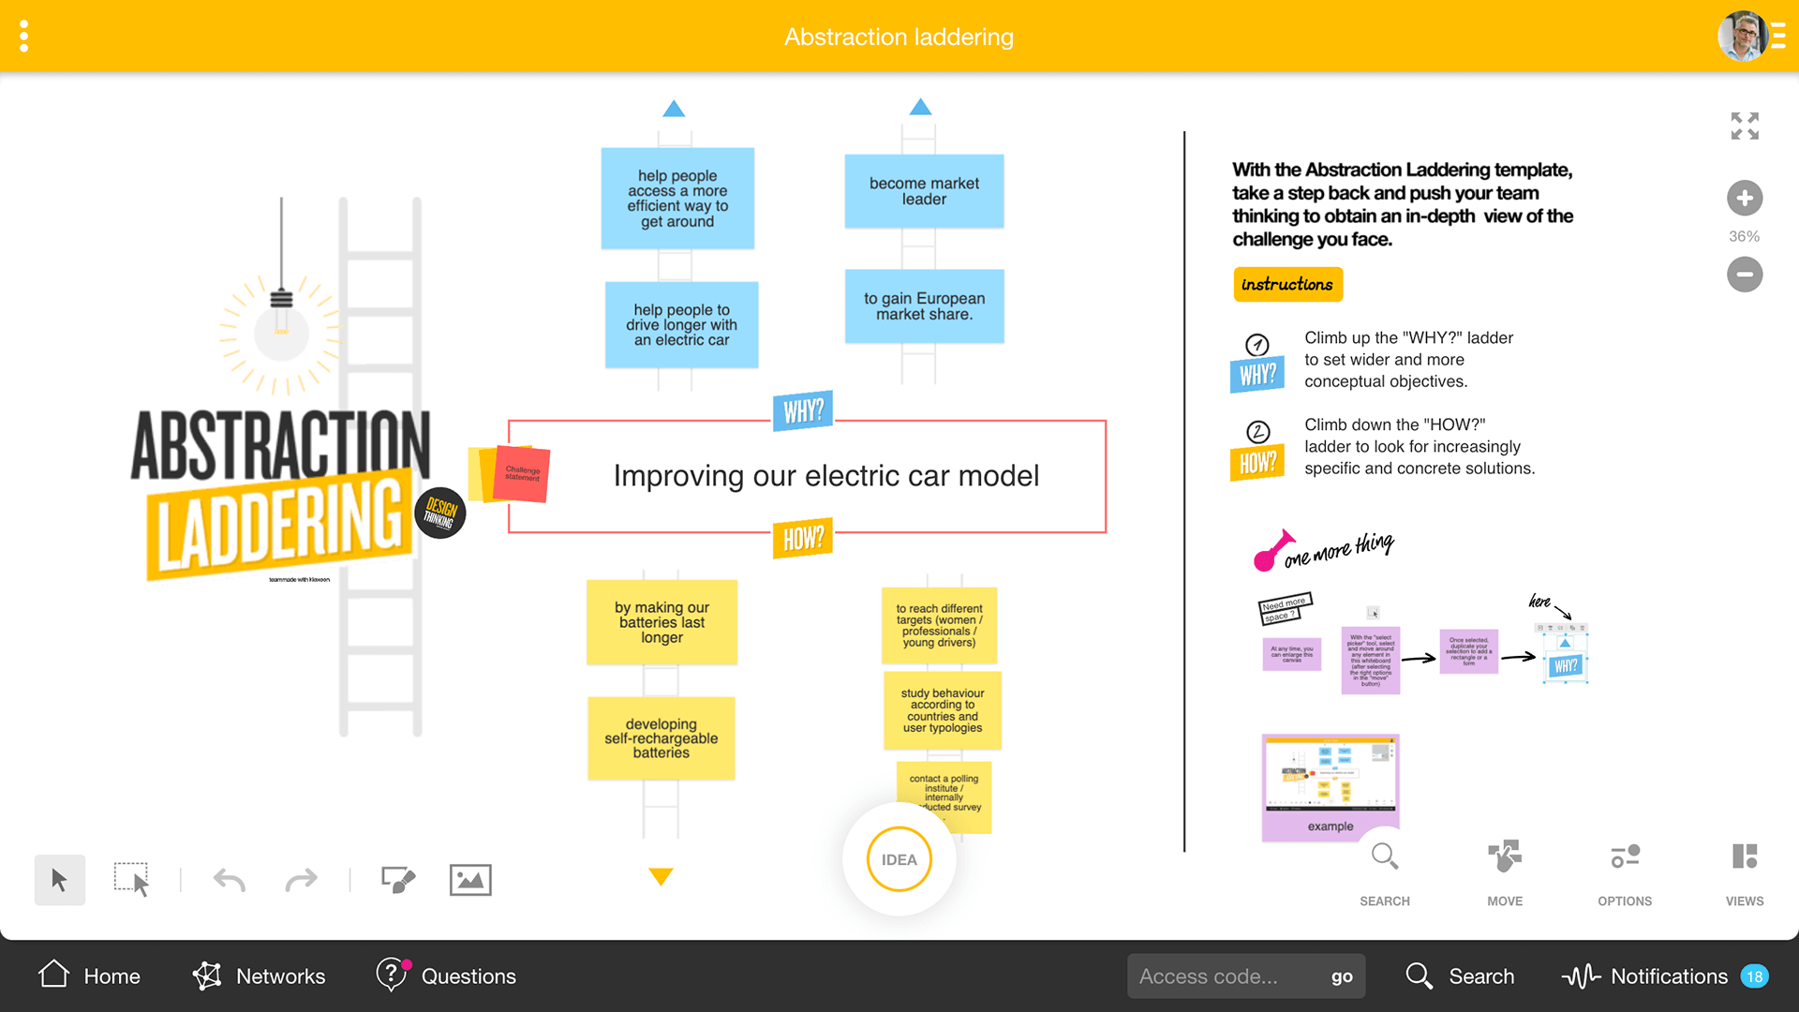
Task: Open the three-dot menu in header
Action: [x=24, y=37]
